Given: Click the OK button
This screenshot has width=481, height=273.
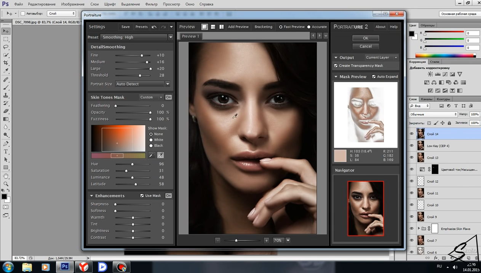Looking at the screenshot, I should point(365,38).
